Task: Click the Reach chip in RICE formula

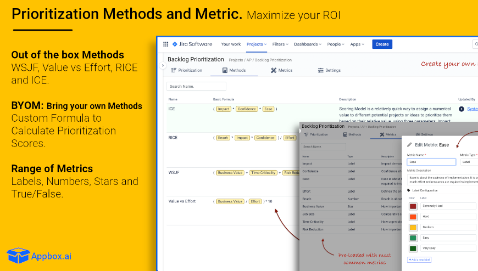Action: 223,138
